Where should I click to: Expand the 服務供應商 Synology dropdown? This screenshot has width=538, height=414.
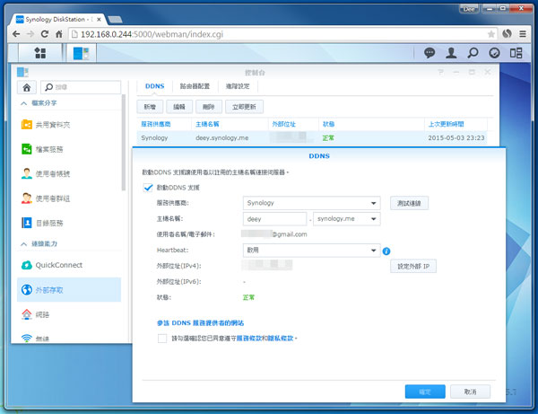click(312, 203)
